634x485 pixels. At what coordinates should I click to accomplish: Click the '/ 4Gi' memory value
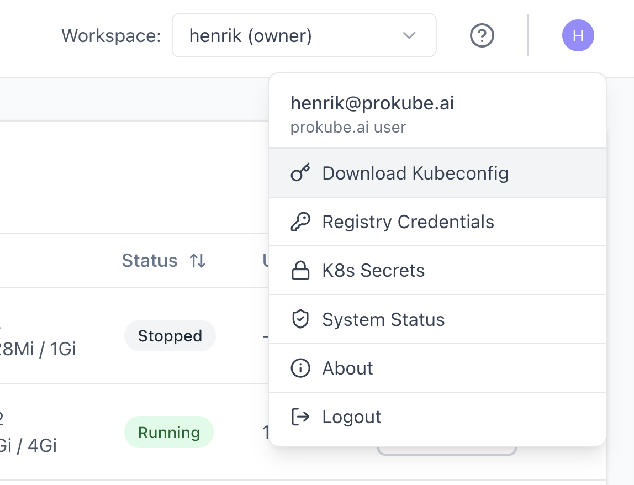[x=37, y=446]
